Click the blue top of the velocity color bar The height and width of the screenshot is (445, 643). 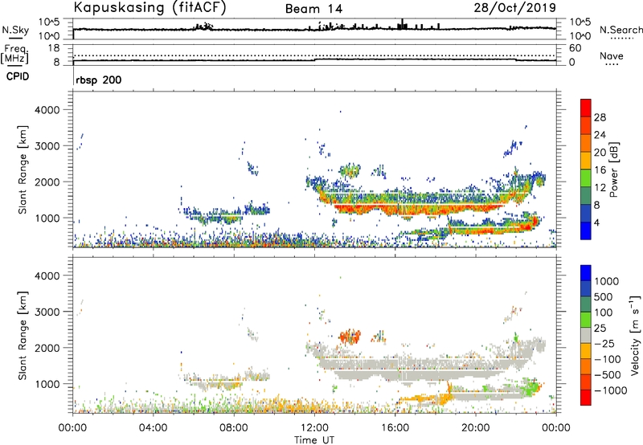coord(586,273)
